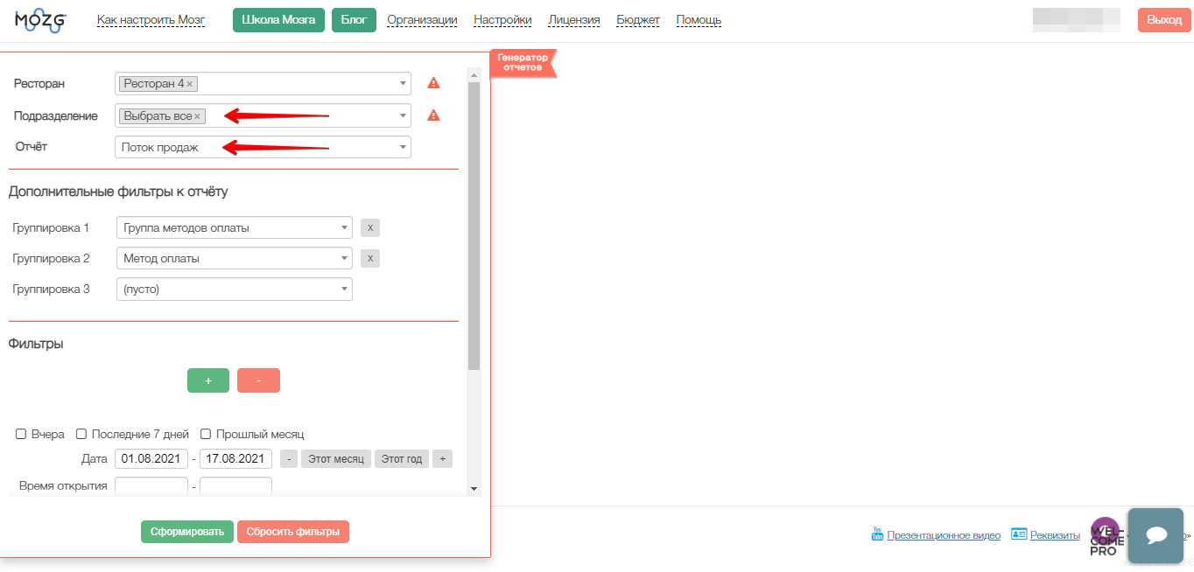Remove a filter with red minus button

coord(258,380)
